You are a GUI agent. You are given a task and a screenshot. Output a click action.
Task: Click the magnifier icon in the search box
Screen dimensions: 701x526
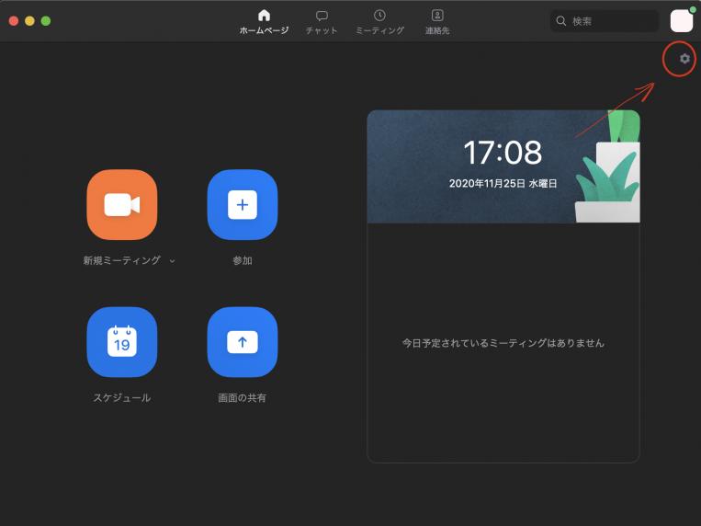tap(561, 21)
